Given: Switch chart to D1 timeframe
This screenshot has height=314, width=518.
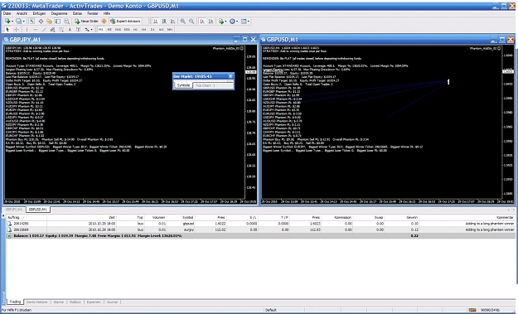Looking at the screenshot, I should pos(152,29).
